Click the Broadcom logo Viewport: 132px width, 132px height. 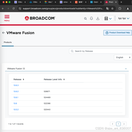pos(40,18)
